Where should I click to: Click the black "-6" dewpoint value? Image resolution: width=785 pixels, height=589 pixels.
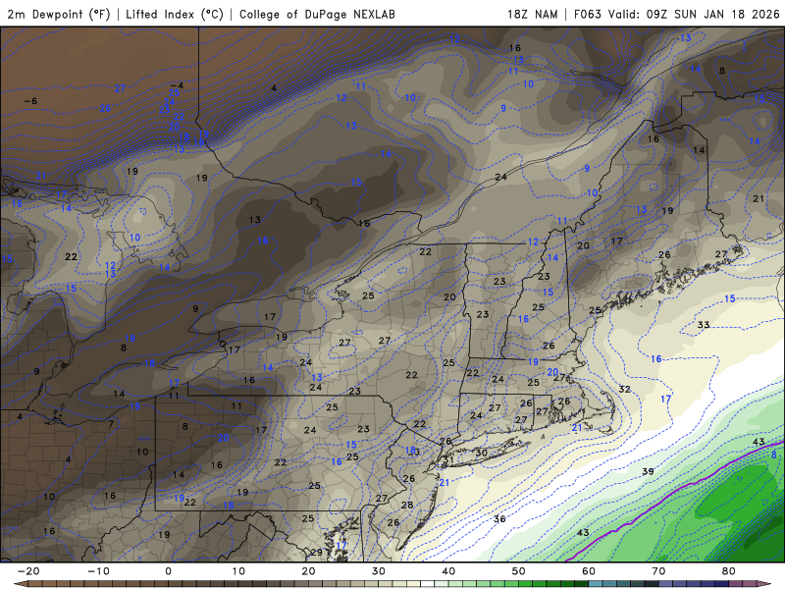click(31, 101)
